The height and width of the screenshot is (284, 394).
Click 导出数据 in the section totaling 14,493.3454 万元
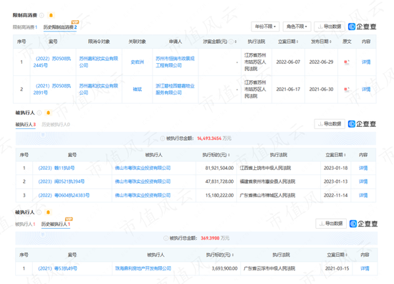click(330, 124)
